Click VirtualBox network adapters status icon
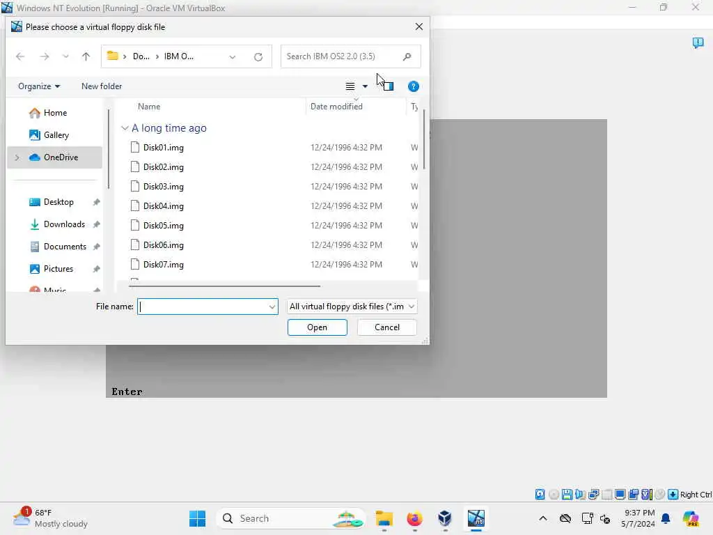713x535 pixels. (593, 494)
